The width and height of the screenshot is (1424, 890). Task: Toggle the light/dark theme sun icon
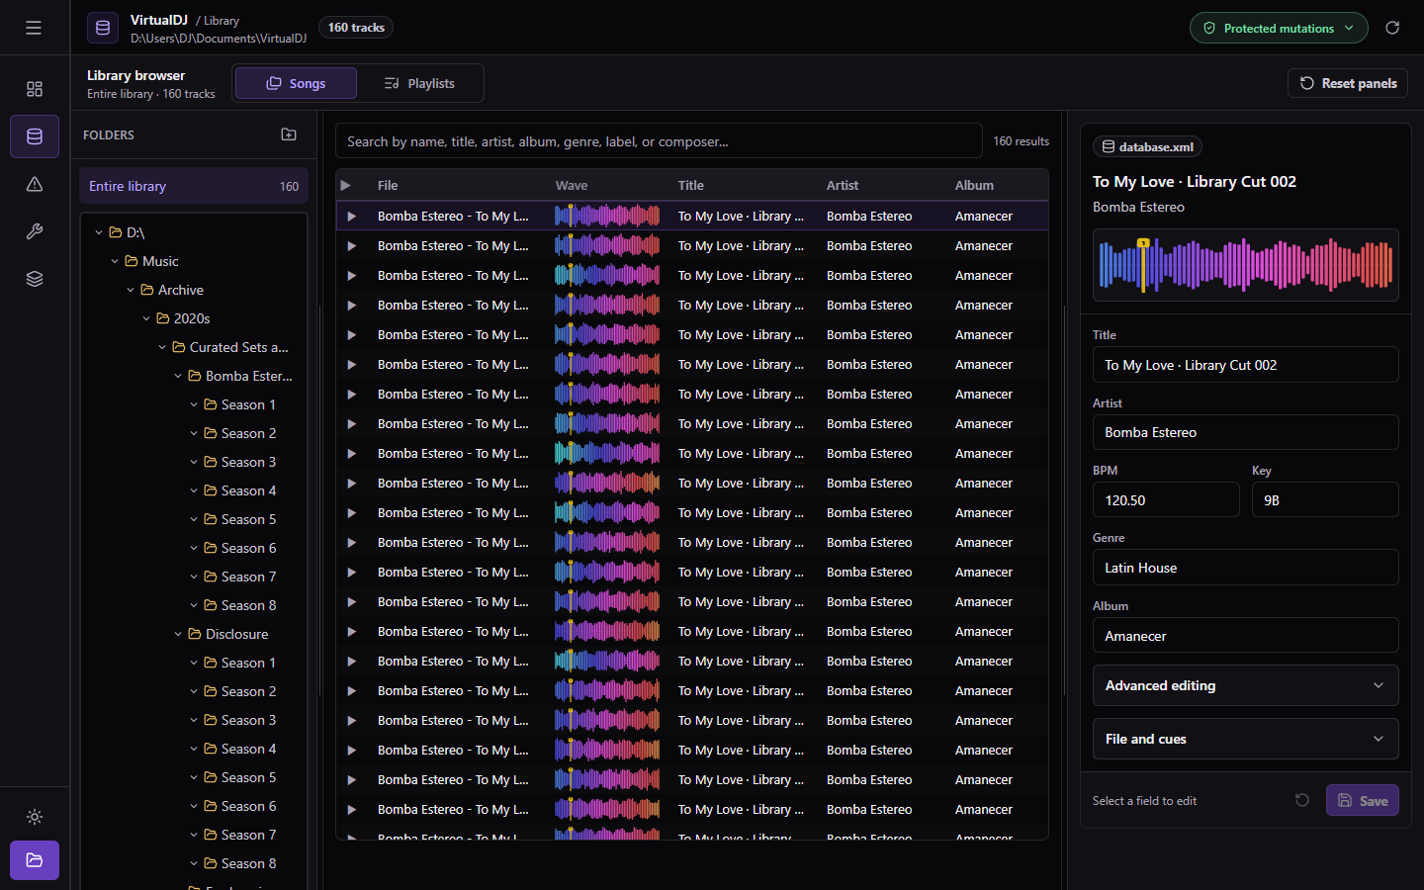click(x=35, y=817)
